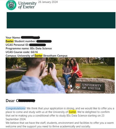Click the University of Exeter crest logo
This screenshot has width=116, height=129.
click(11, 5)
